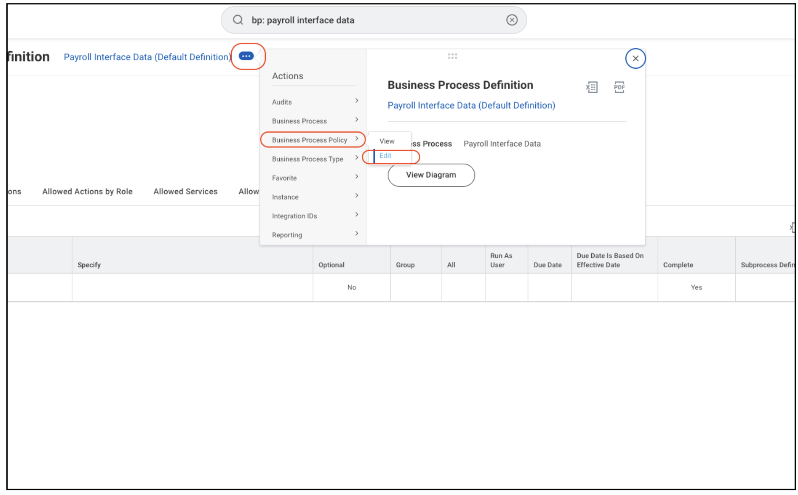Click the View Diagram button
The width and height of the screenshot is (798, 495).
431,175
